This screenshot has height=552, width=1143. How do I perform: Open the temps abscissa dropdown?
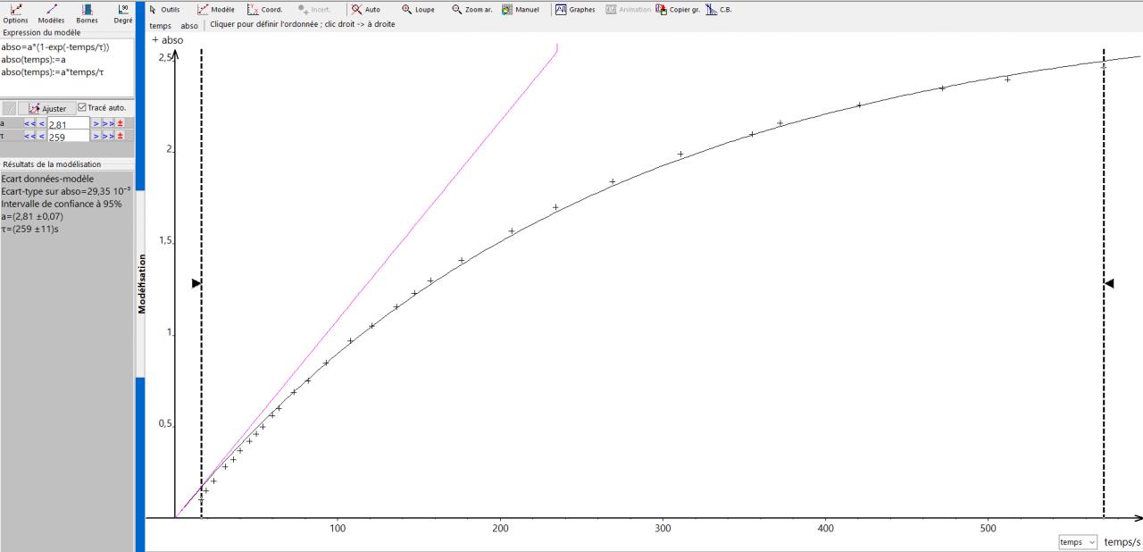(1078, 542)
